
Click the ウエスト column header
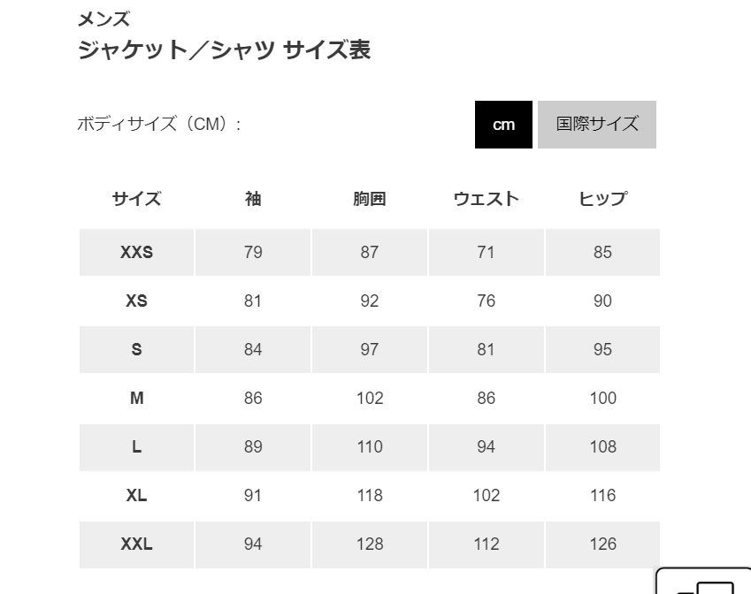coord(487,199)
